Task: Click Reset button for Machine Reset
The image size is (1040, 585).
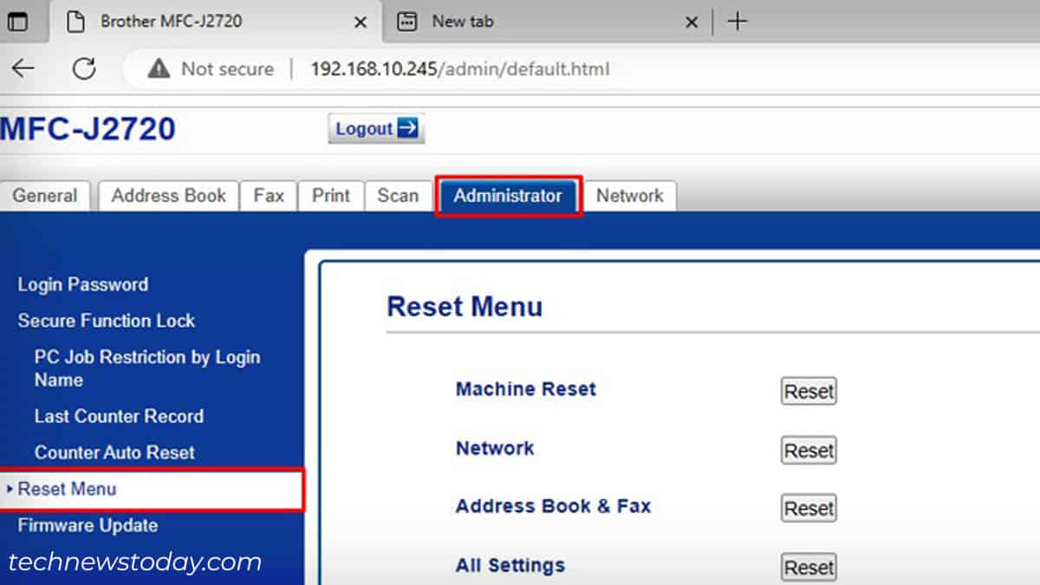Action: click(x=809, y=391)
